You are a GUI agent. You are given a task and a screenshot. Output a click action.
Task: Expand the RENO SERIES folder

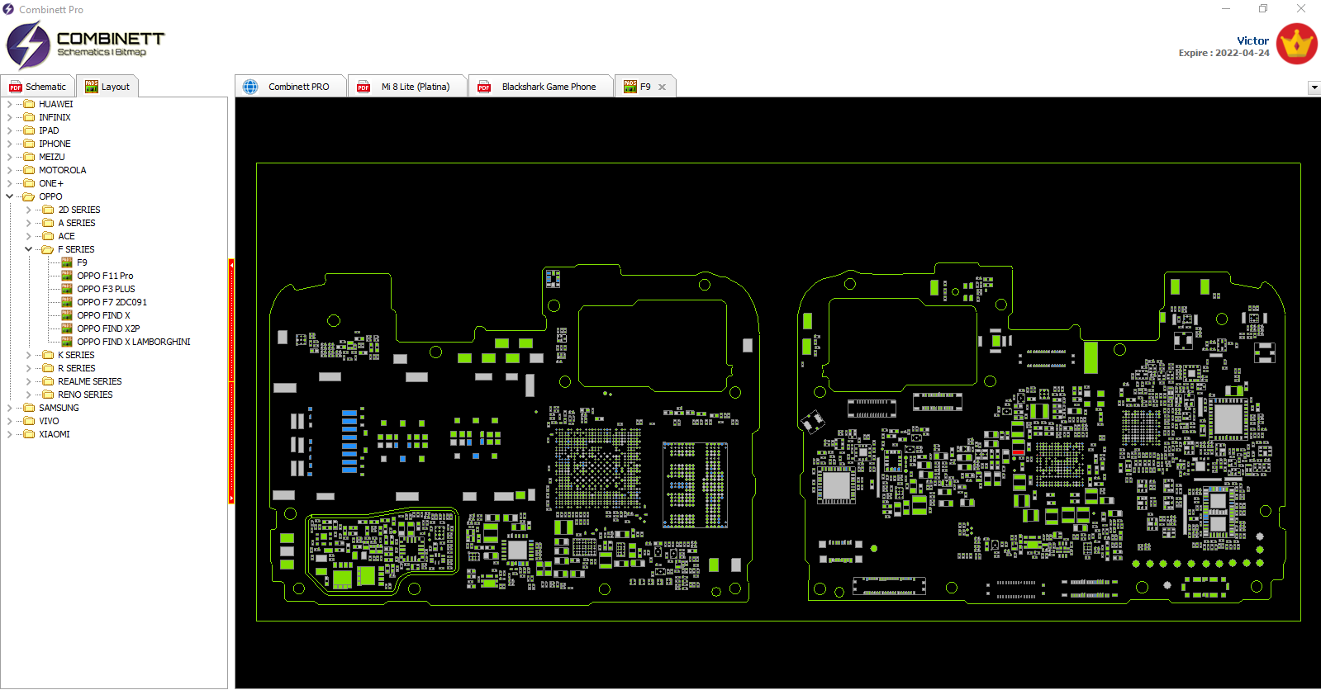tap(28, 395)
